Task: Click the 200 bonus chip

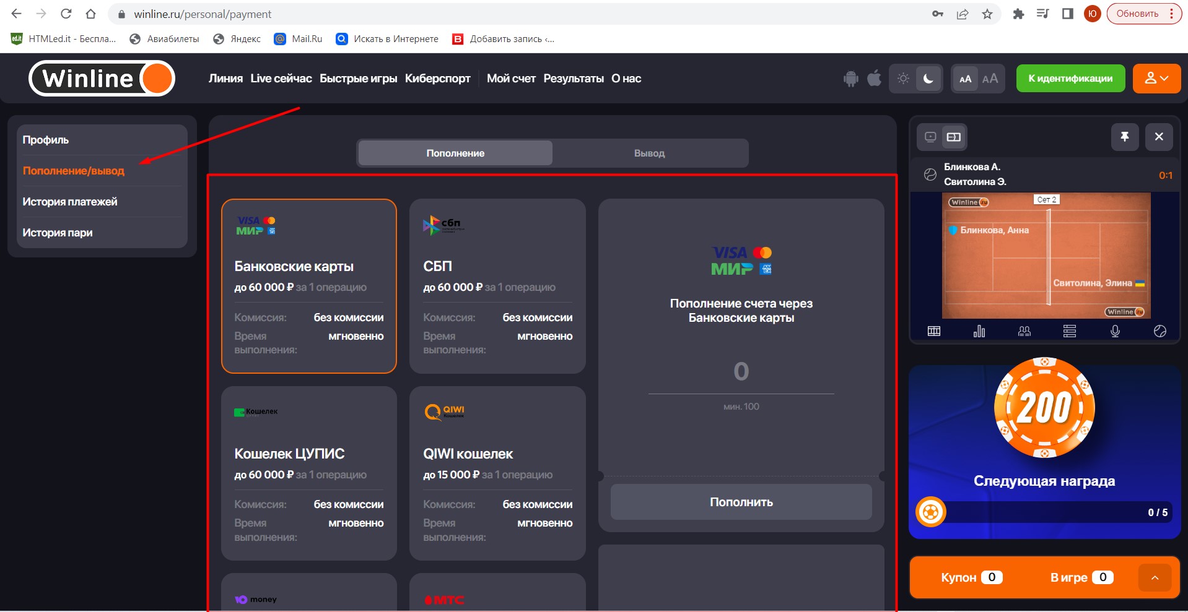Action: (1044, 408)
